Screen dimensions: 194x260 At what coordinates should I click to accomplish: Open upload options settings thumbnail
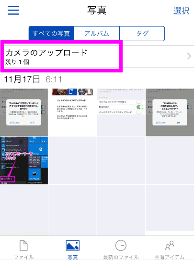tap(121, 112)
